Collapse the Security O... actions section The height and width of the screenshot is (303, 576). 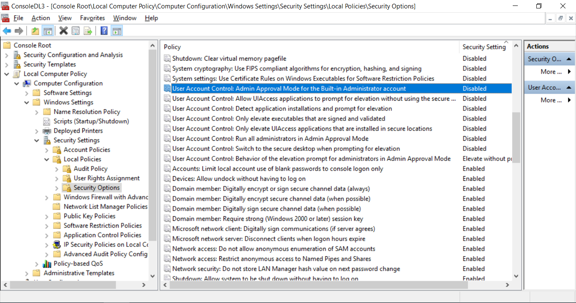[x=569, y=59]
